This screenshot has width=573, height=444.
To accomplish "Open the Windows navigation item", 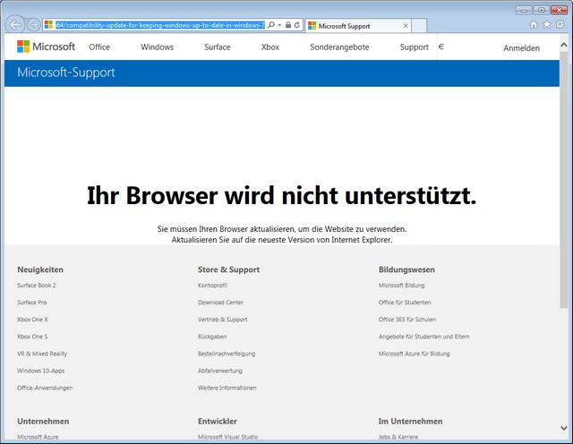I will pos(157,47).
